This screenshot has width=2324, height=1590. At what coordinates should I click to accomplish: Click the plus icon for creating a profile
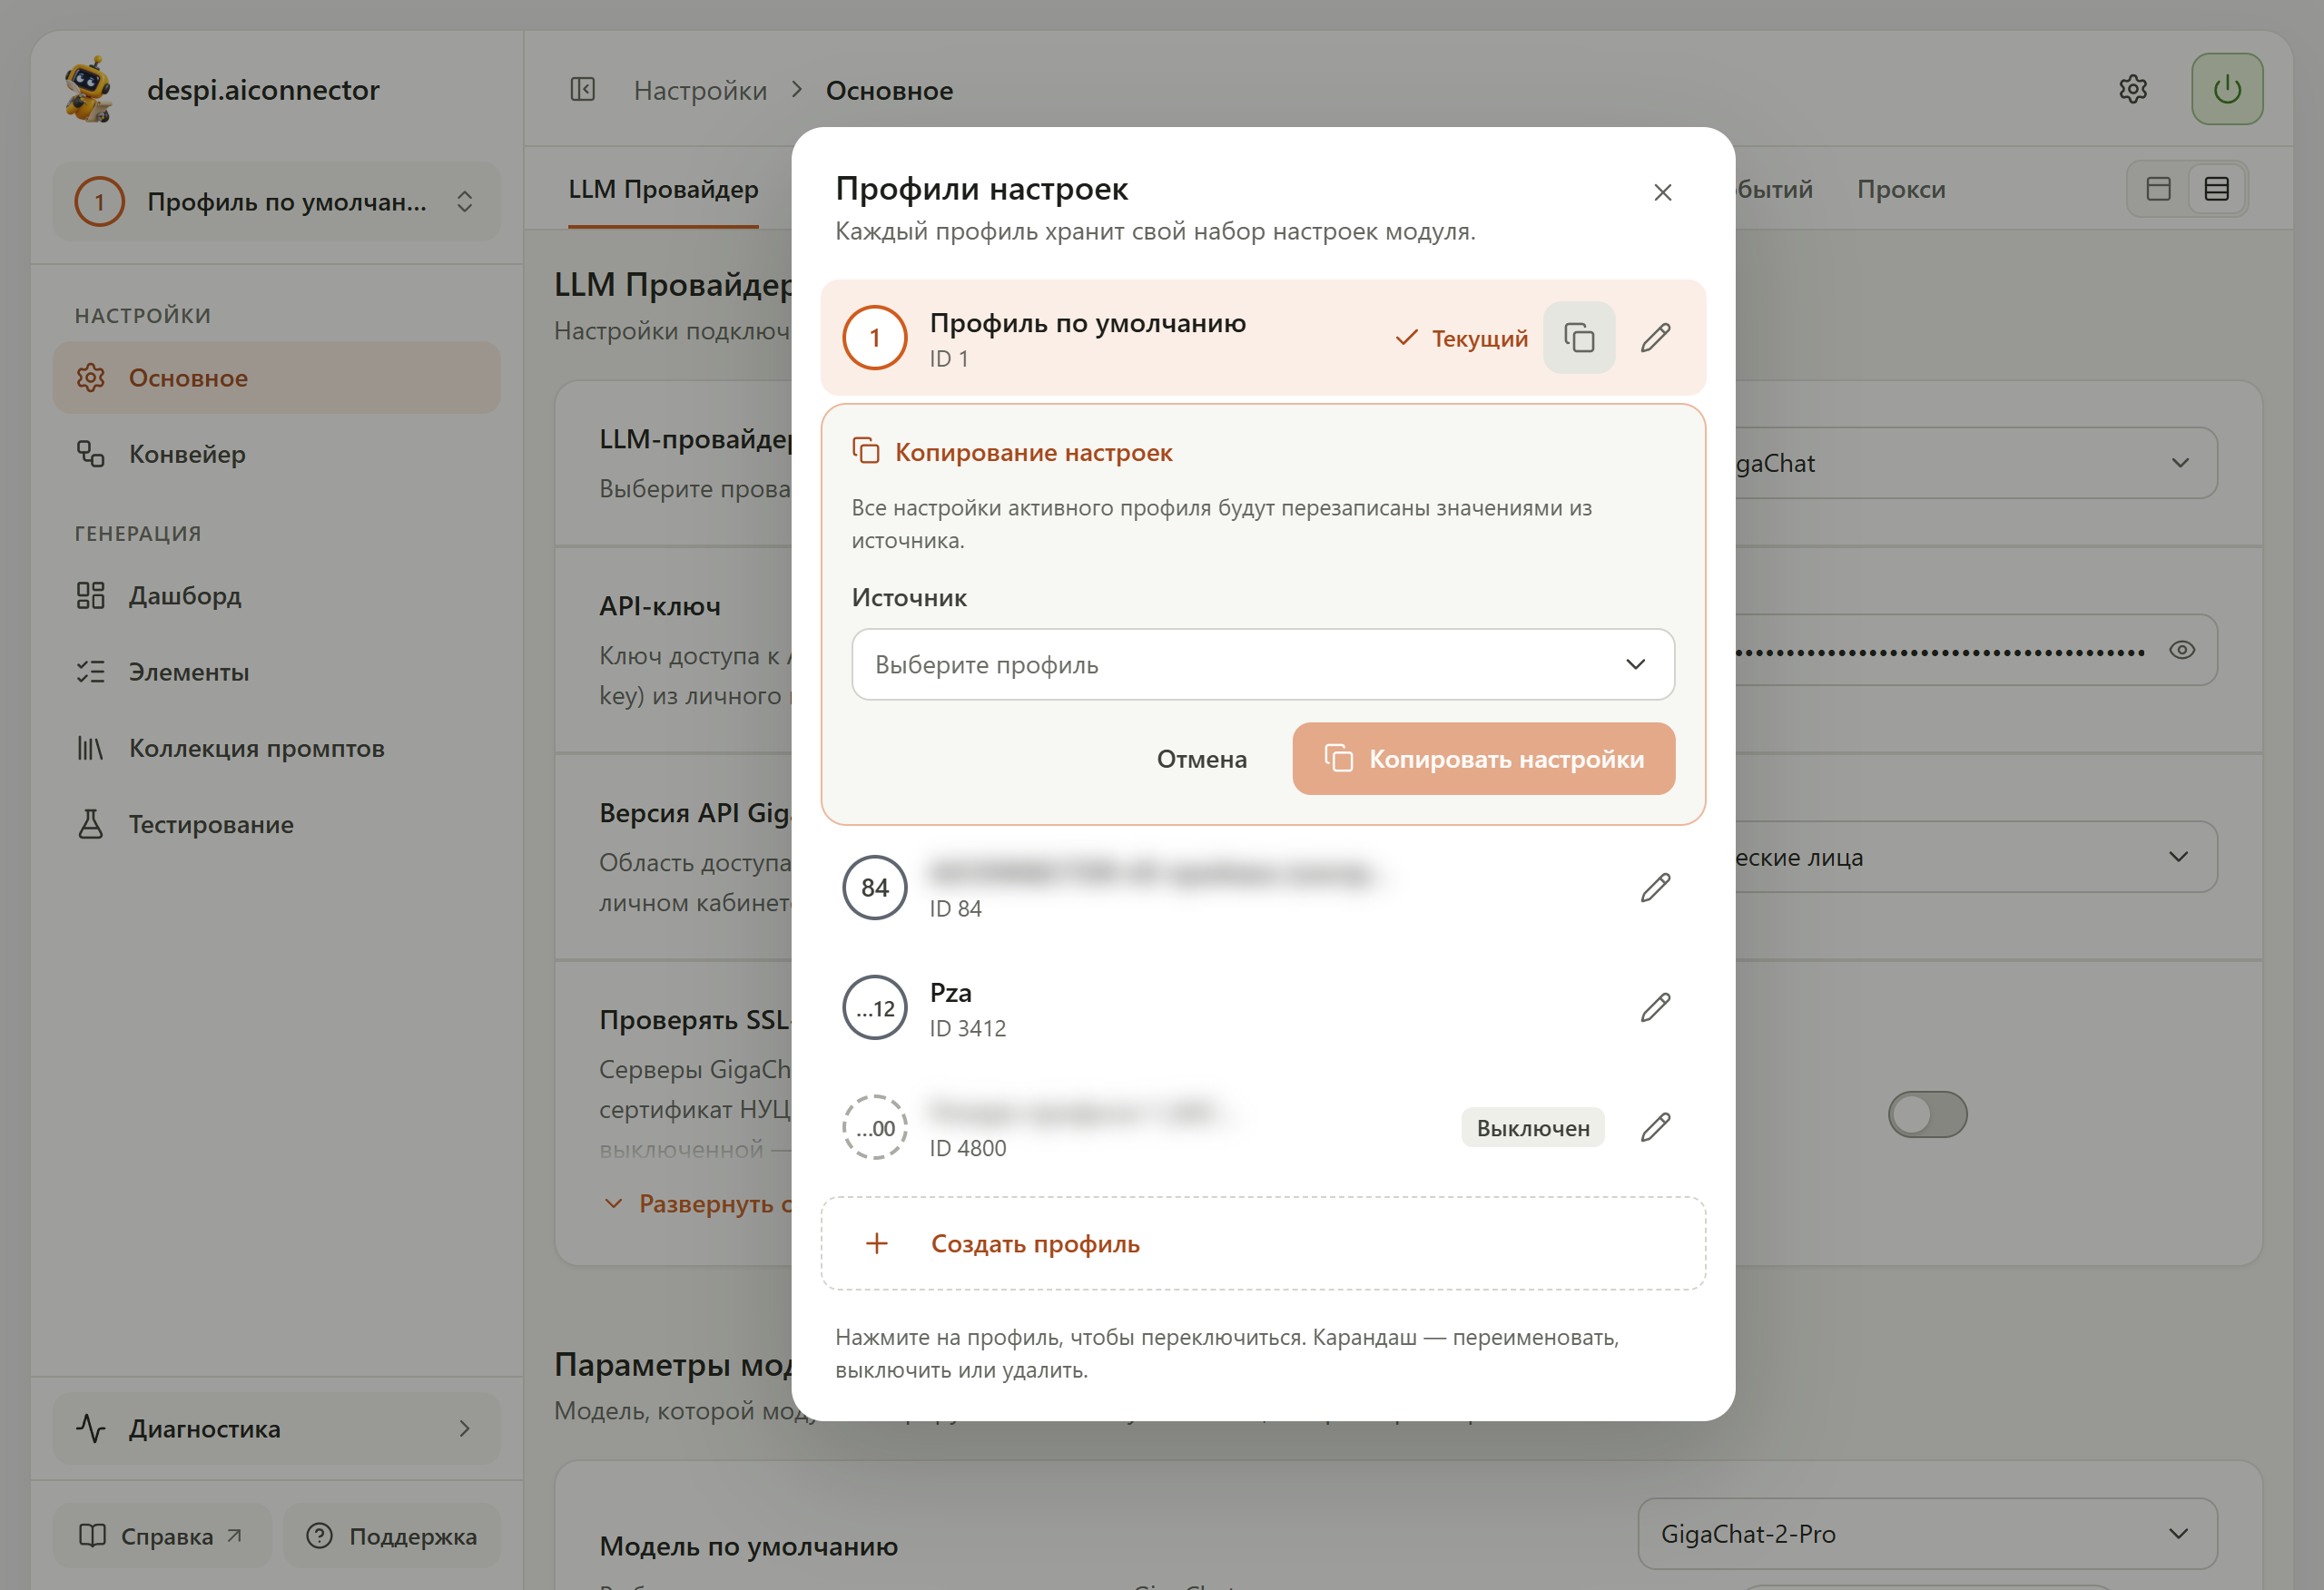pos(877,1243)
